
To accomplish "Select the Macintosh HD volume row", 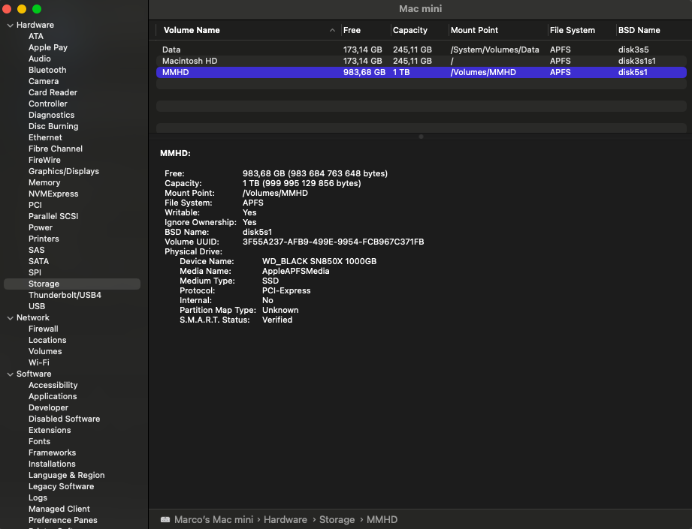I will (422, 61).
